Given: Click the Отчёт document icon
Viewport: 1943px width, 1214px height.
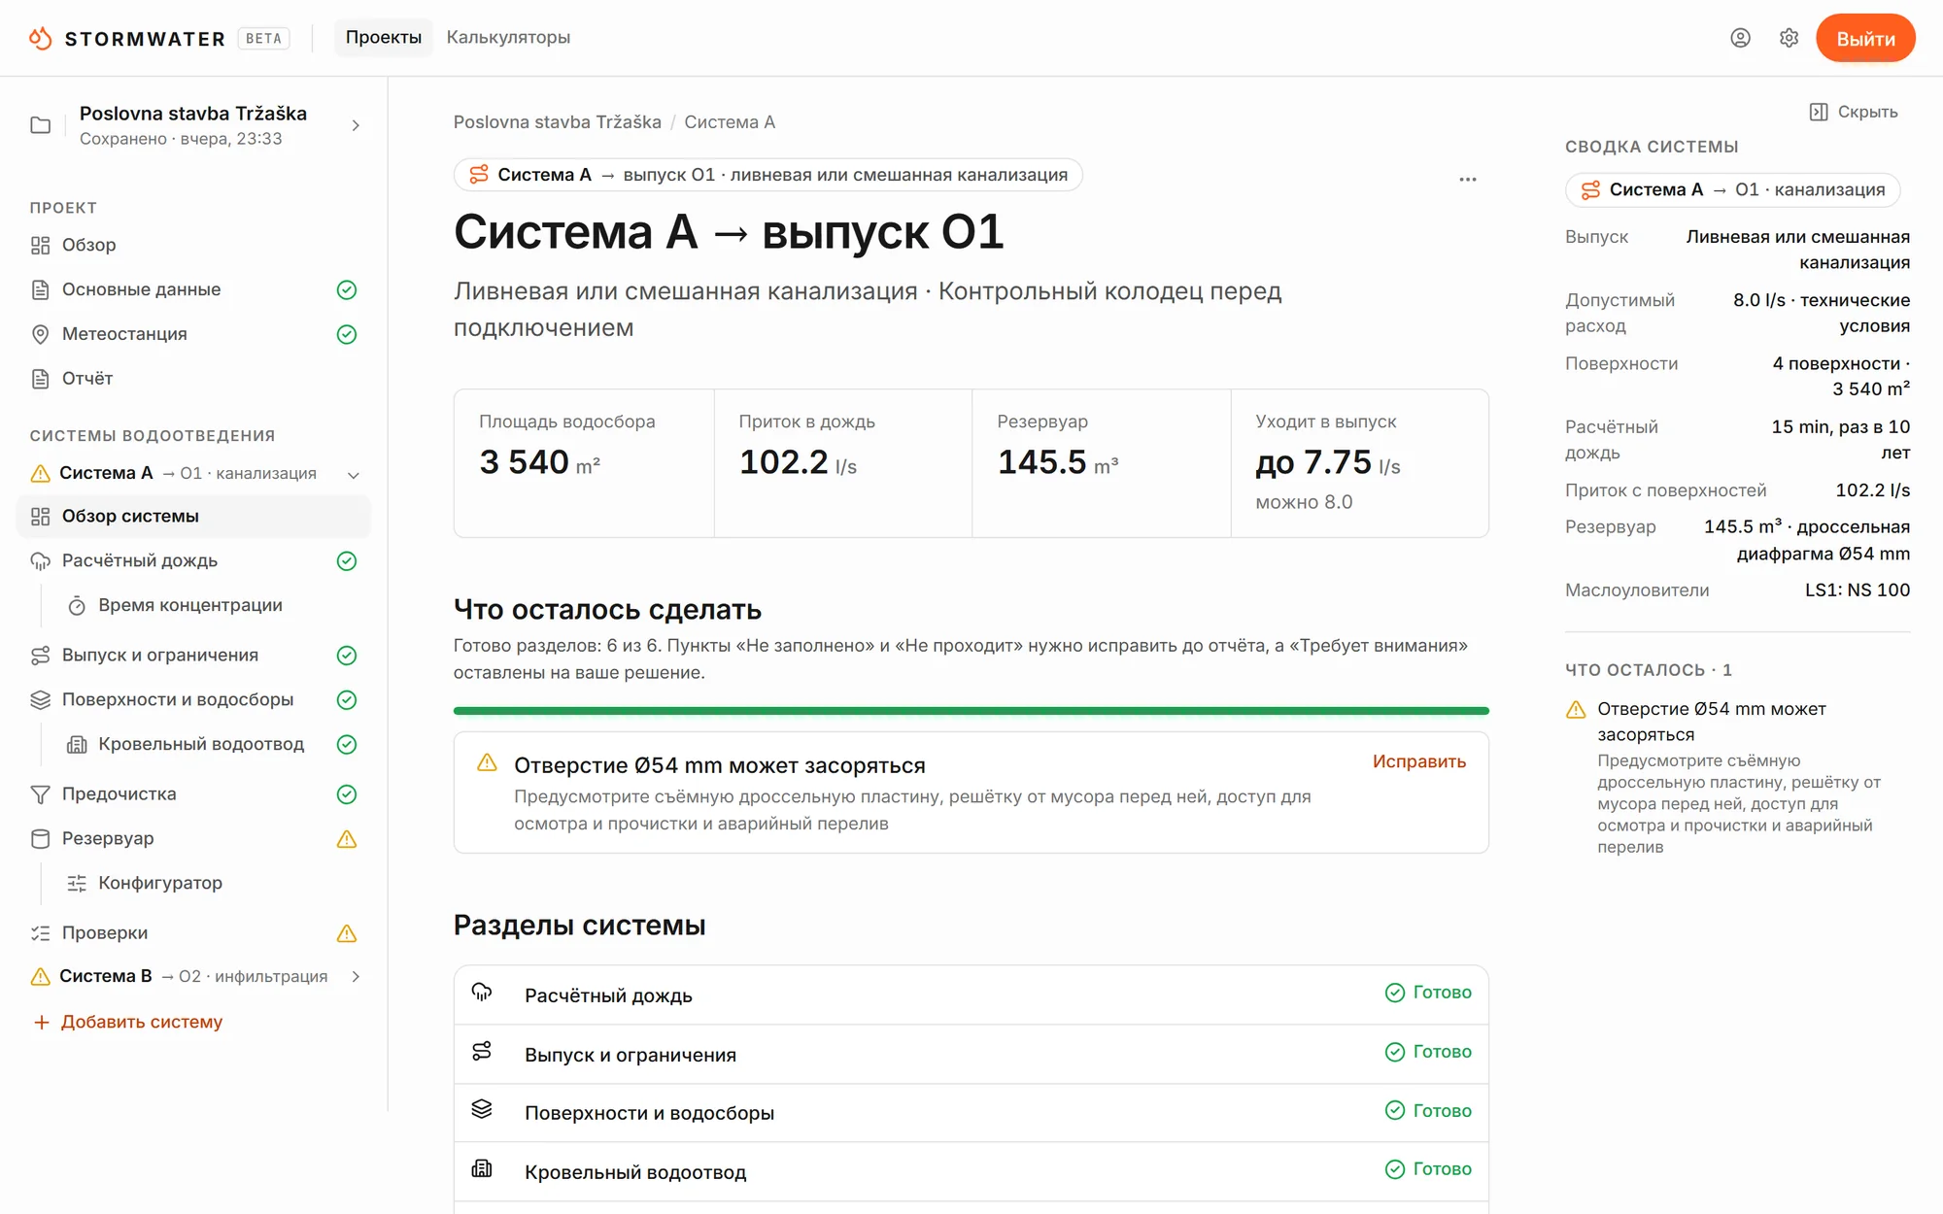Looking at the screenshot, I should pos(40,379).
